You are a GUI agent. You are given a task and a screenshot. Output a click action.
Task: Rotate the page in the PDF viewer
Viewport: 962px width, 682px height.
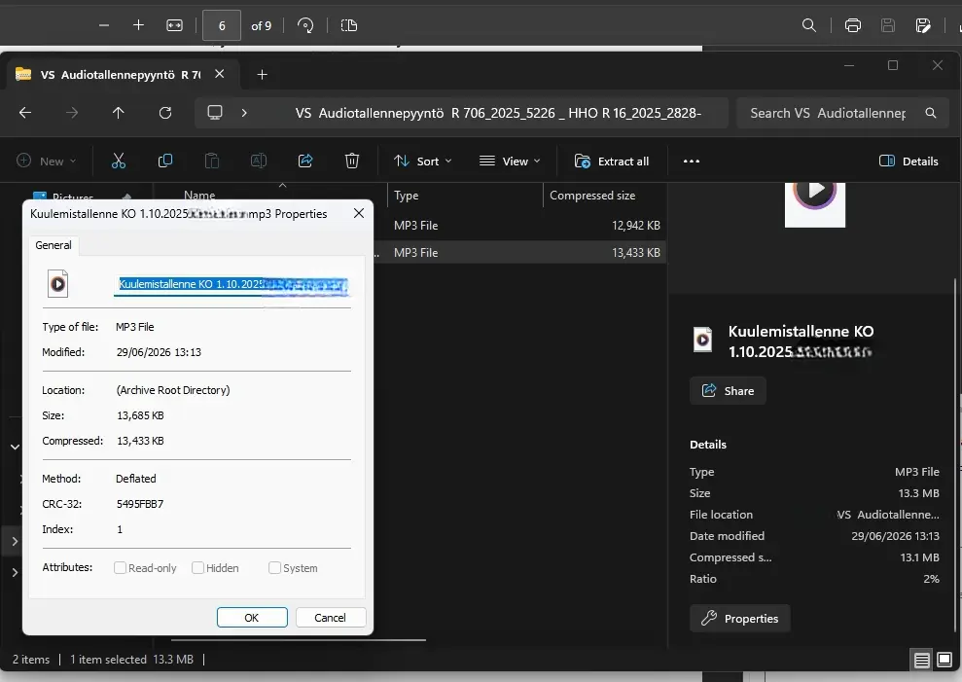[x=304, y=25]
